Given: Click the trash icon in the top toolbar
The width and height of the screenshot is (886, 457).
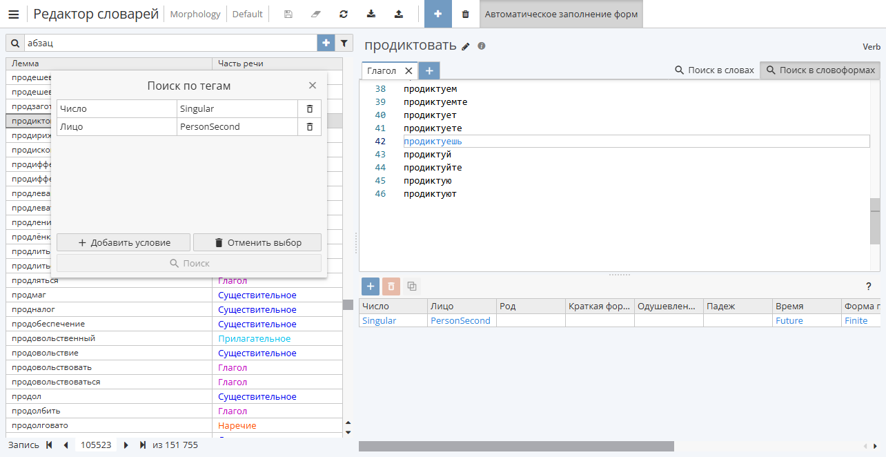Looking at the screenshot, I should 466,14.
